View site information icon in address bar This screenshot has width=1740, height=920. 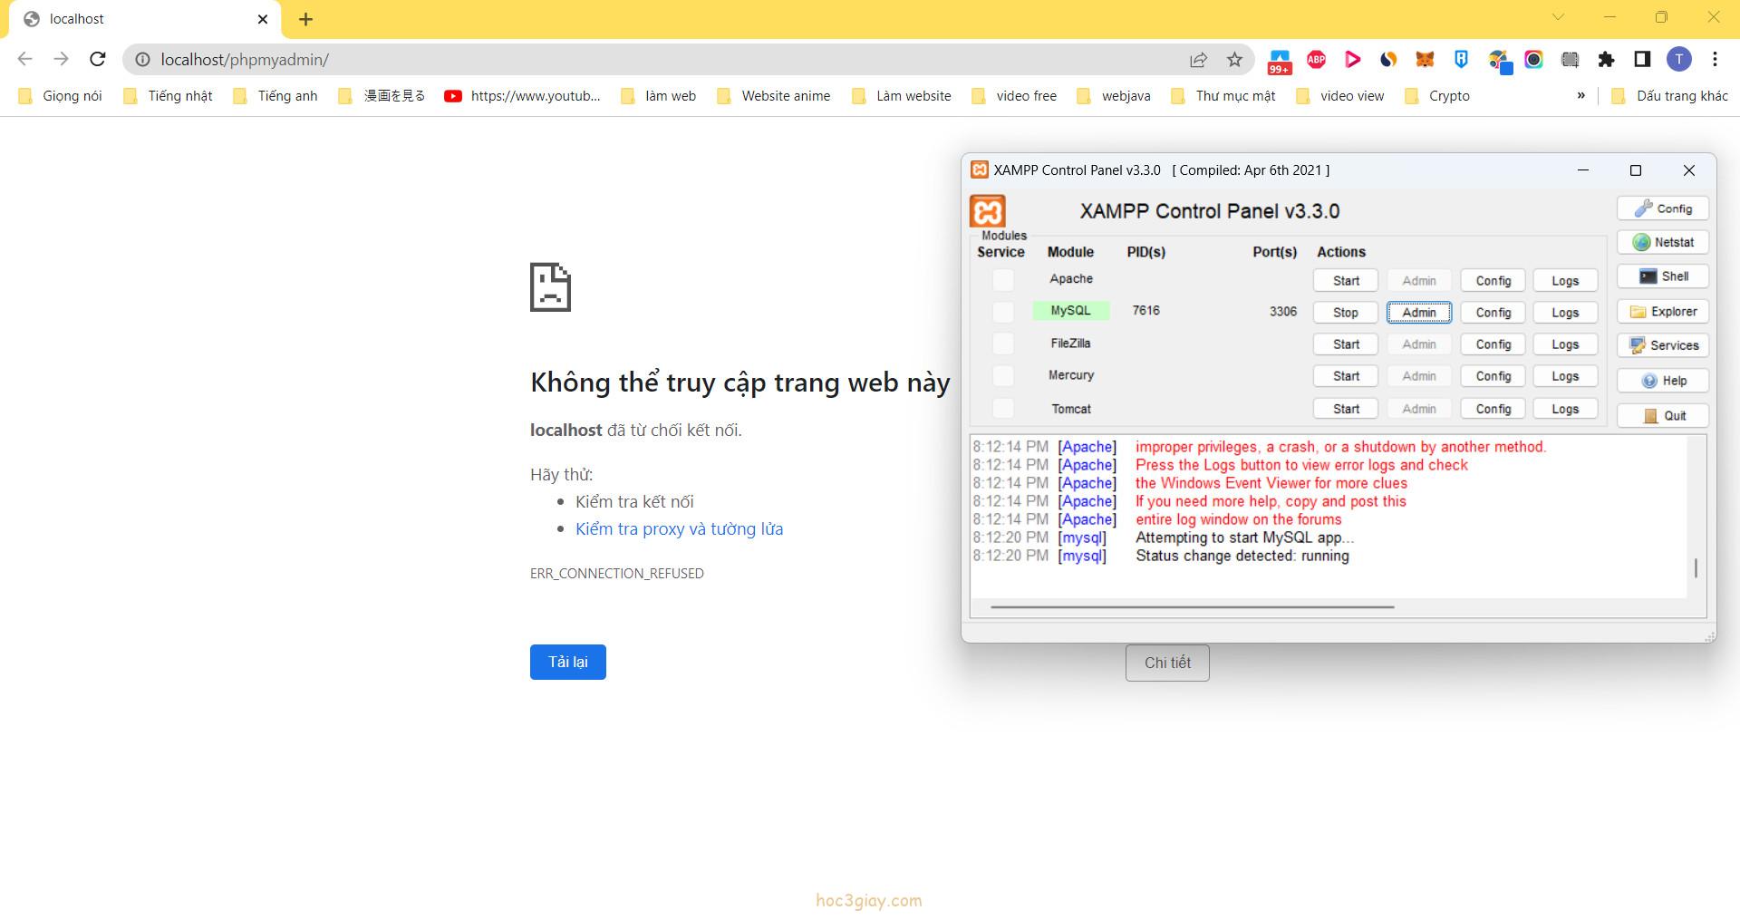click(x=142, y=60)
